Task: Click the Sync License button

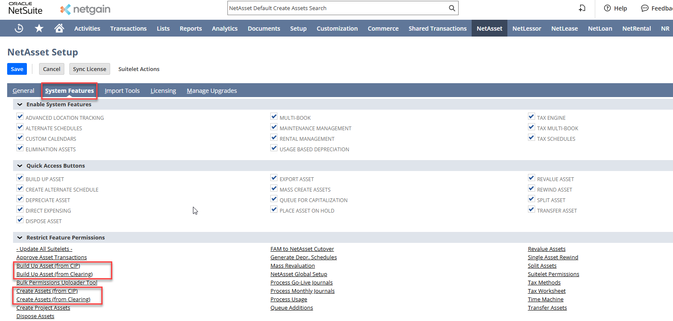Action: click(90, 69)
